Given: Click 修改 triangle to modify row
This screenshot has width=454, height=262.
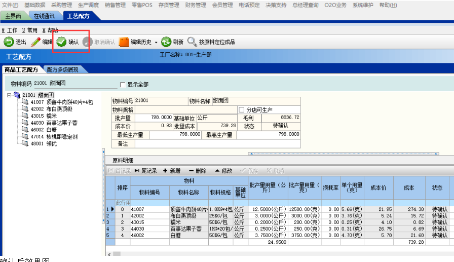Looking at the screenshot, I should click(223, 171).
